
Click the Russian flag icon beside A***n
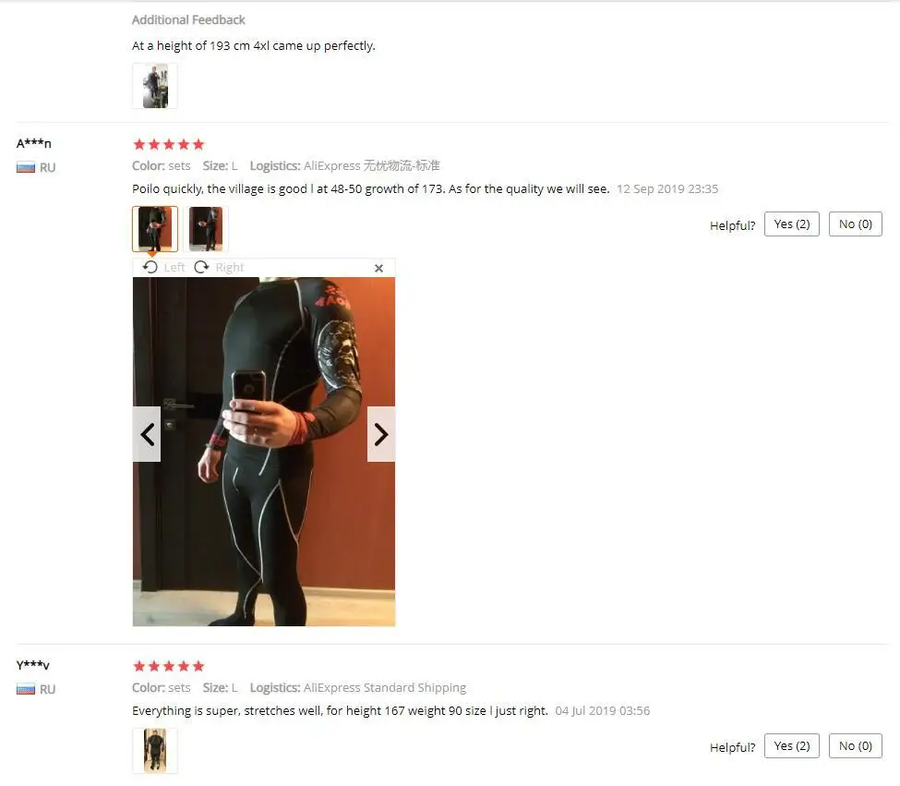[x=26, y=168]
